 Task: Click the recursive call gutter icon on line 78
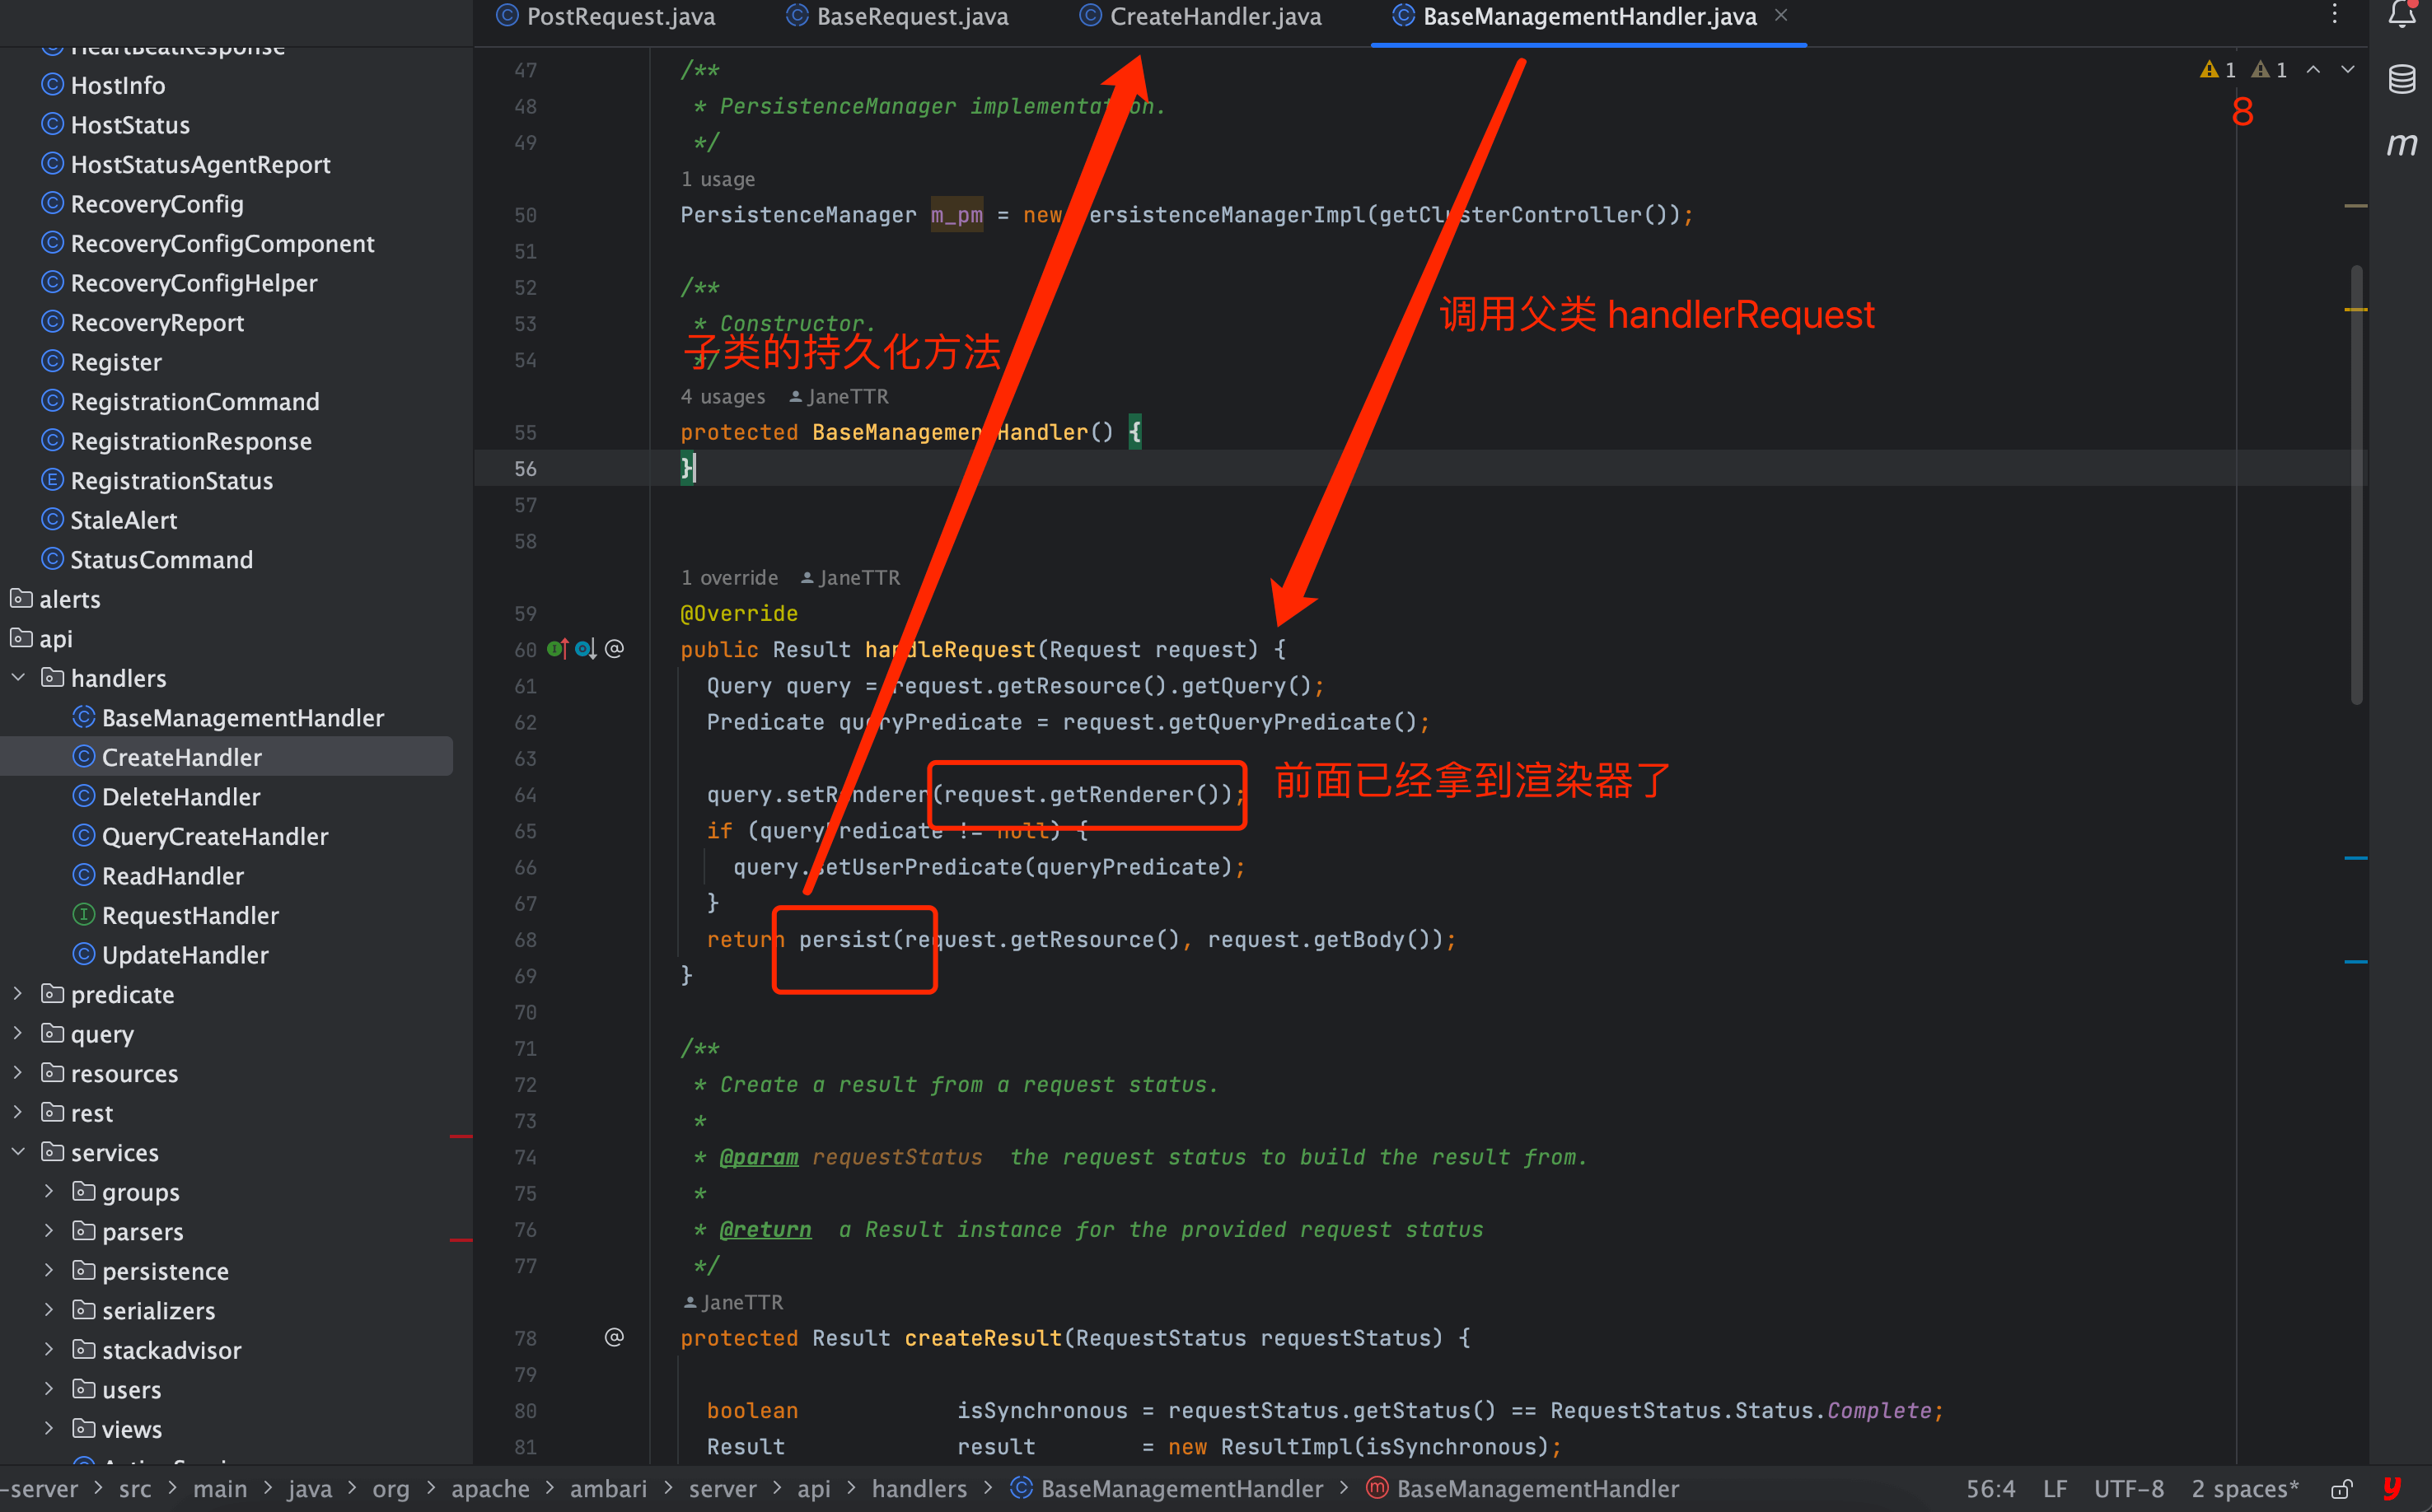point(615,1337)
